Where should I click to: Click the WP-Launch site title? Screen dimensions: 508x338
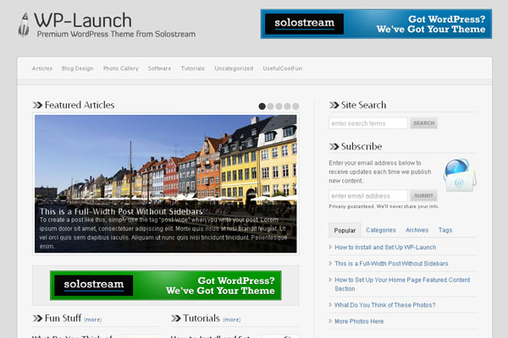pos(83,20)
